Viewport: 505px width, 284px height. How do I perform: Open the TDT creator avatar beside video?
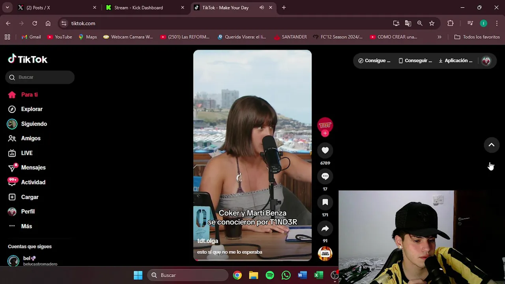(x=325, y=125)
